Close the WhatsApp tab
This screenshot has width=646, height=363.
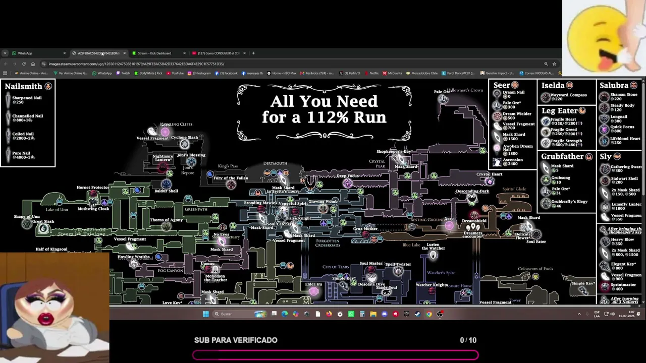pyautogui.click(x=64, y=53)
